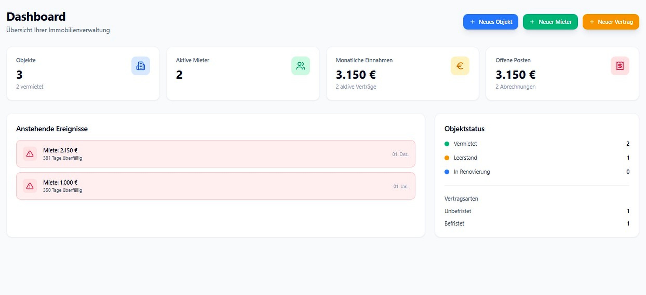646x295 pixels.
Task: Click the receipt icon in Offene Posten card
Action: (620, 66)
